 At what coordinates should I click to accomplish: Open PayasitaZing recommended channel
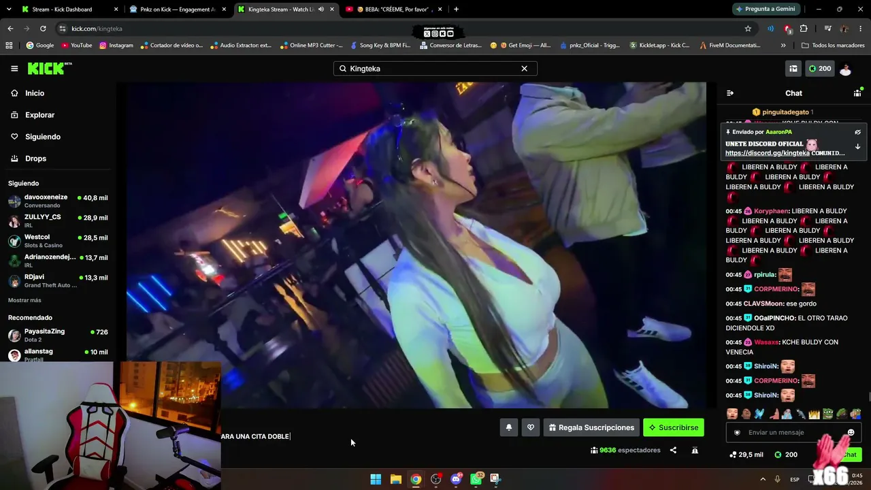(58, 335)
